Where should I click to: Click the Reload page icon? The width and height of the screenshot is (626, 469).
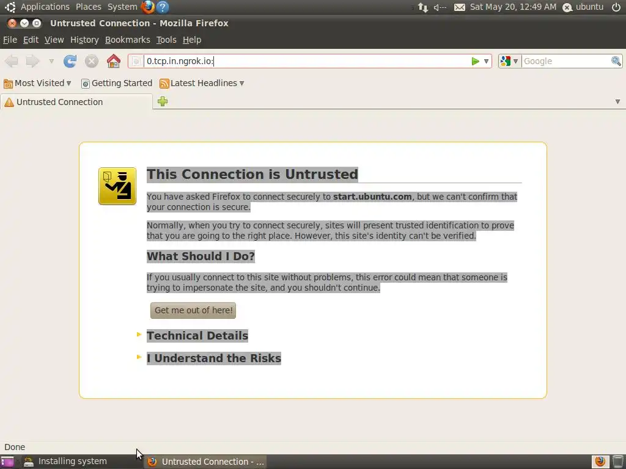(70, 61)
